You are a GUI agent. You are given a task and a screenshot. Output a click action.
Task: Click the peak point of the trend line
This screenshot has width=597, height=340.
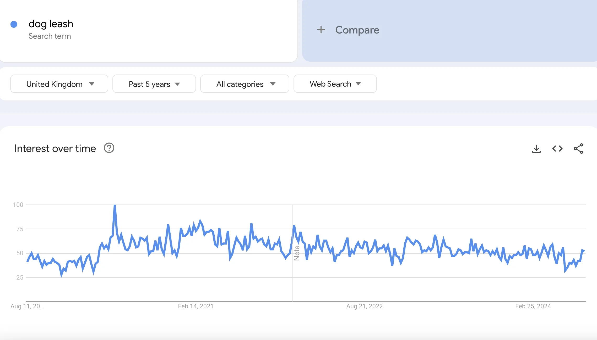click(115, 206)
